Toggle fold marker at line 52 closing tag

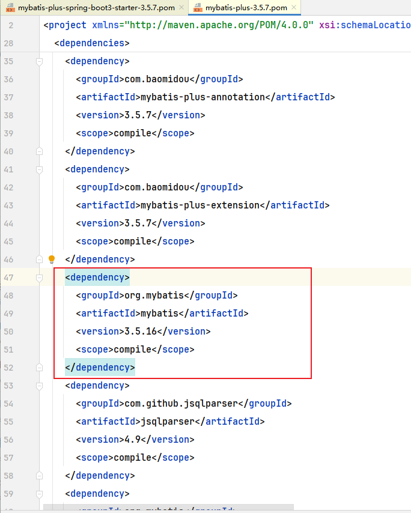(x=39, y=368)
